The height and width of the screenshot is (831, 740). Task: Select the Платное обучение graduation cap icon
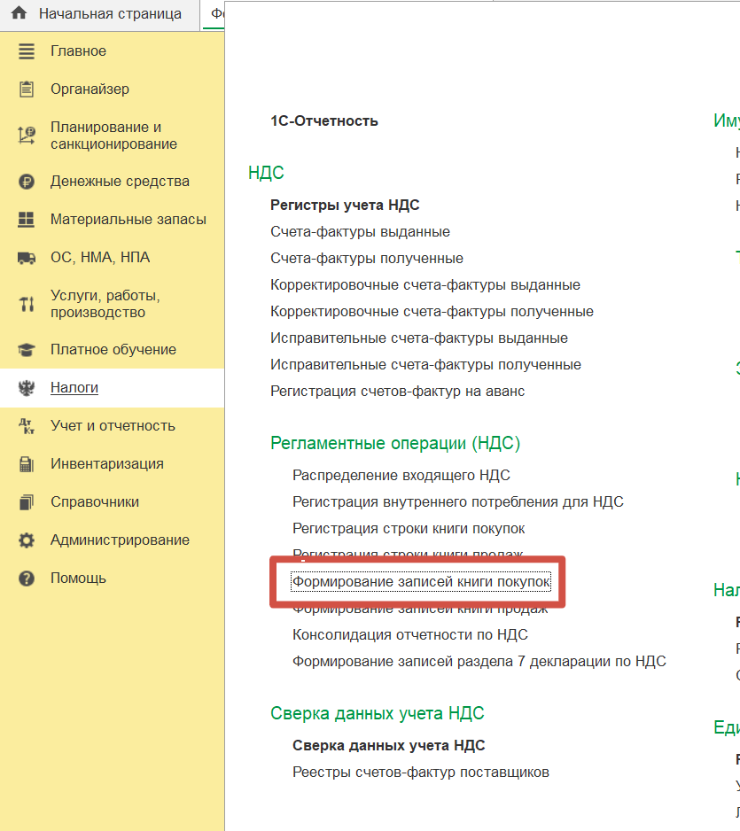[x=26, y=350]
